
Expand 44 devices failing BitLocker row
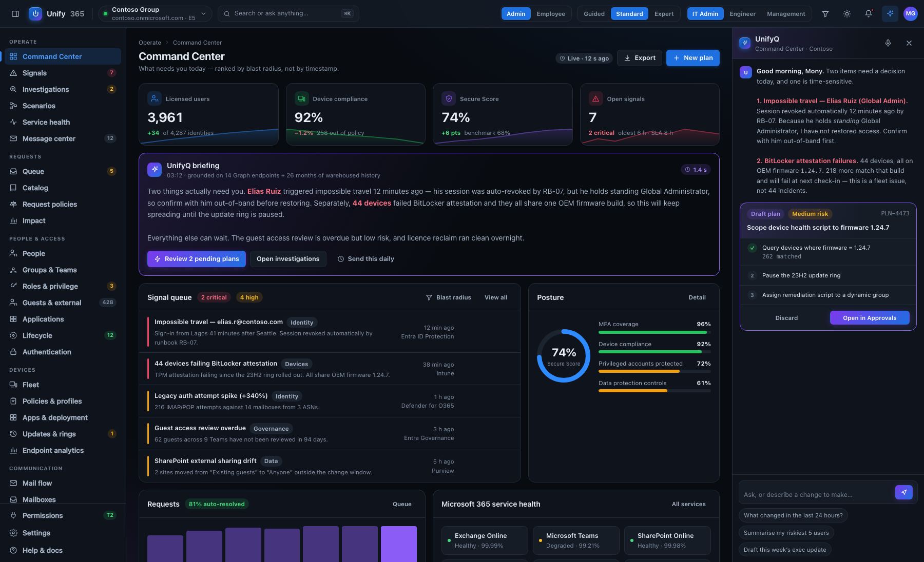pyautogui.click(x=330, y=369)
